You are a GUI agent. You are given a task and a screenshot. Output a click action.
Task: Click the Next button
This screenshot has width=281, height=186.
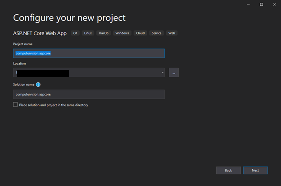[255, 170]
